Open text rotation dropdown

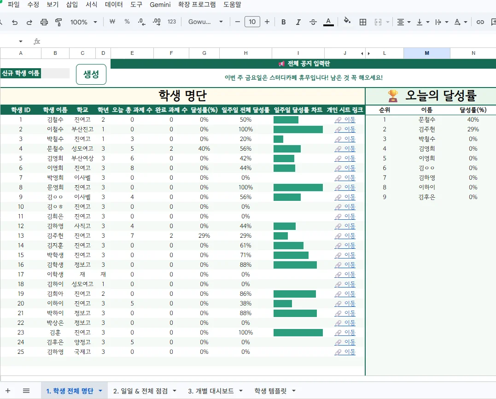click(x=461, y=22)
